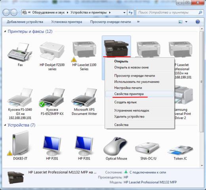This screenshot has width=206, height=190.
Task: Open the help question mark icon
Action: pyautogui.click(x=198, y=22)
